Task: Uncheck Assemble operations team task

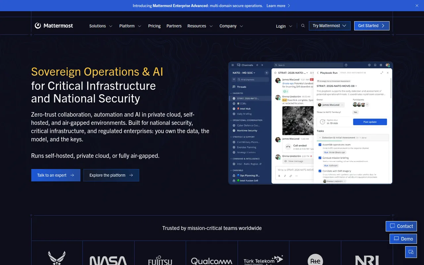Action: (x=320, y=145)
